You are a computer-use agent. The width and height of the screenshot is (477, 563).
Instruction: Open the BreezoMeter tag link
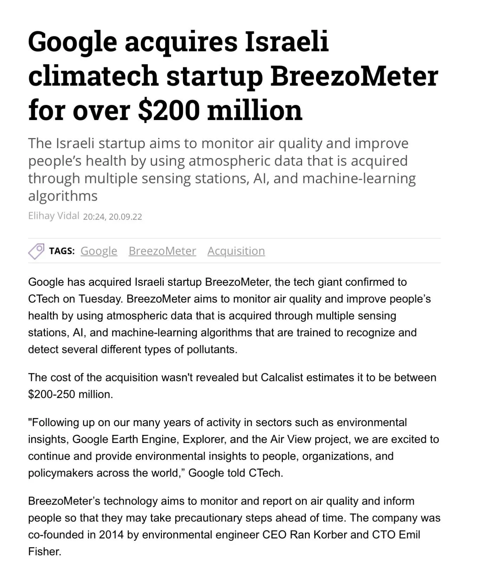162,251
